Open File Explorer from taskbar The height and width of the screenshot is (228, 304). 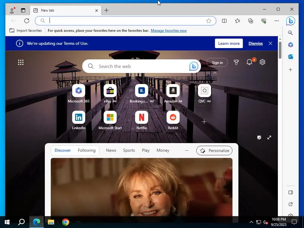pos(51,222)
